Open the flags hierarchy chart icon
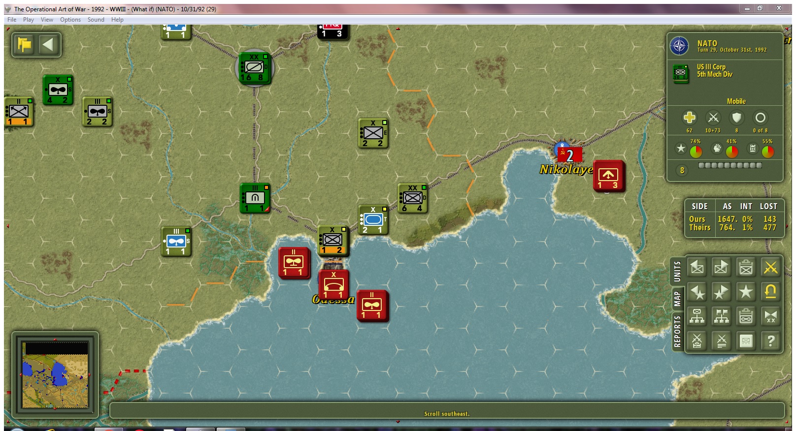The image size is (796, 431). (721, 316)
